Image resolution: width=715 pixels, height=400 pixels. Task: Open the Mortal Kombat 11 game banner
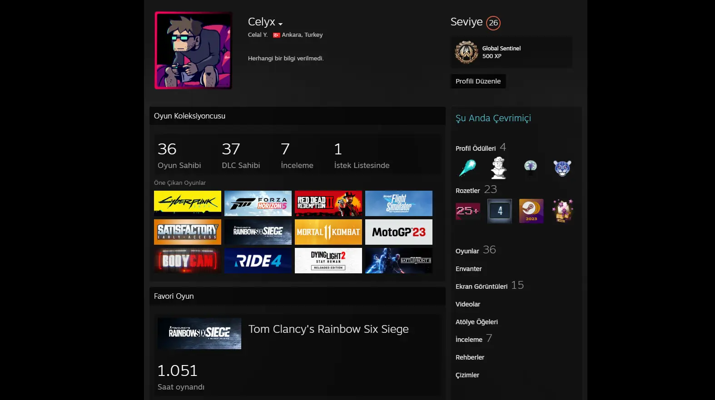pyautogui.click(x=328, y=232)
